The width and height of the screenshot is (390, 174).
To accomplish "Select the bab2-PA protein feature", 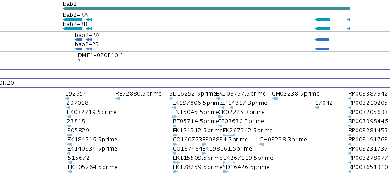I will (202, 40).
